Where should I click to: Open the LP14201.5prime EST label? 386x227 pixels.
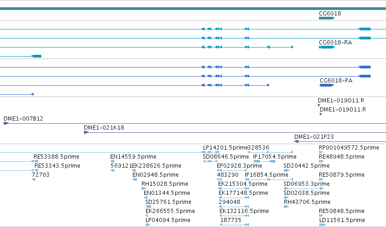[x=225, y=148]
